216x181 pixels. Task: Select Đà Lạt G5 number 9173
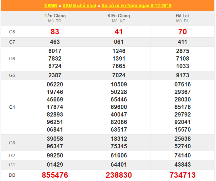182,75
